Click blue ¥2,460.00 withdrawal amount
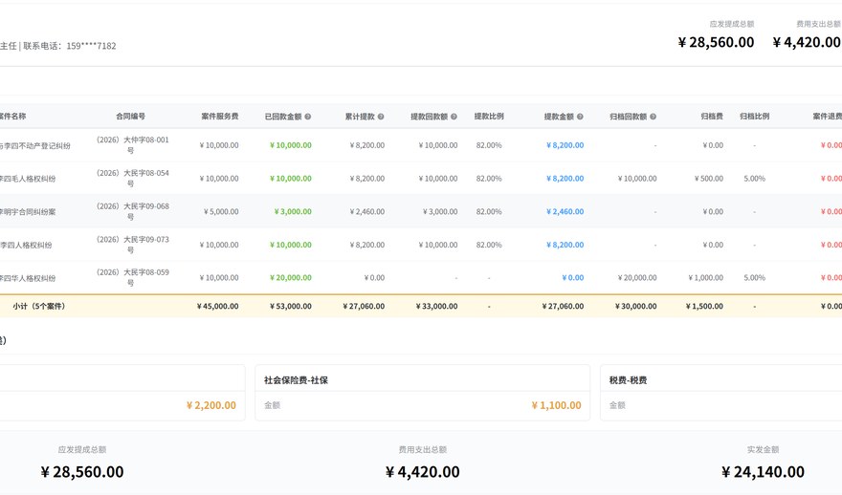Screen dimensions: 842x495 [x=565, y=212]
